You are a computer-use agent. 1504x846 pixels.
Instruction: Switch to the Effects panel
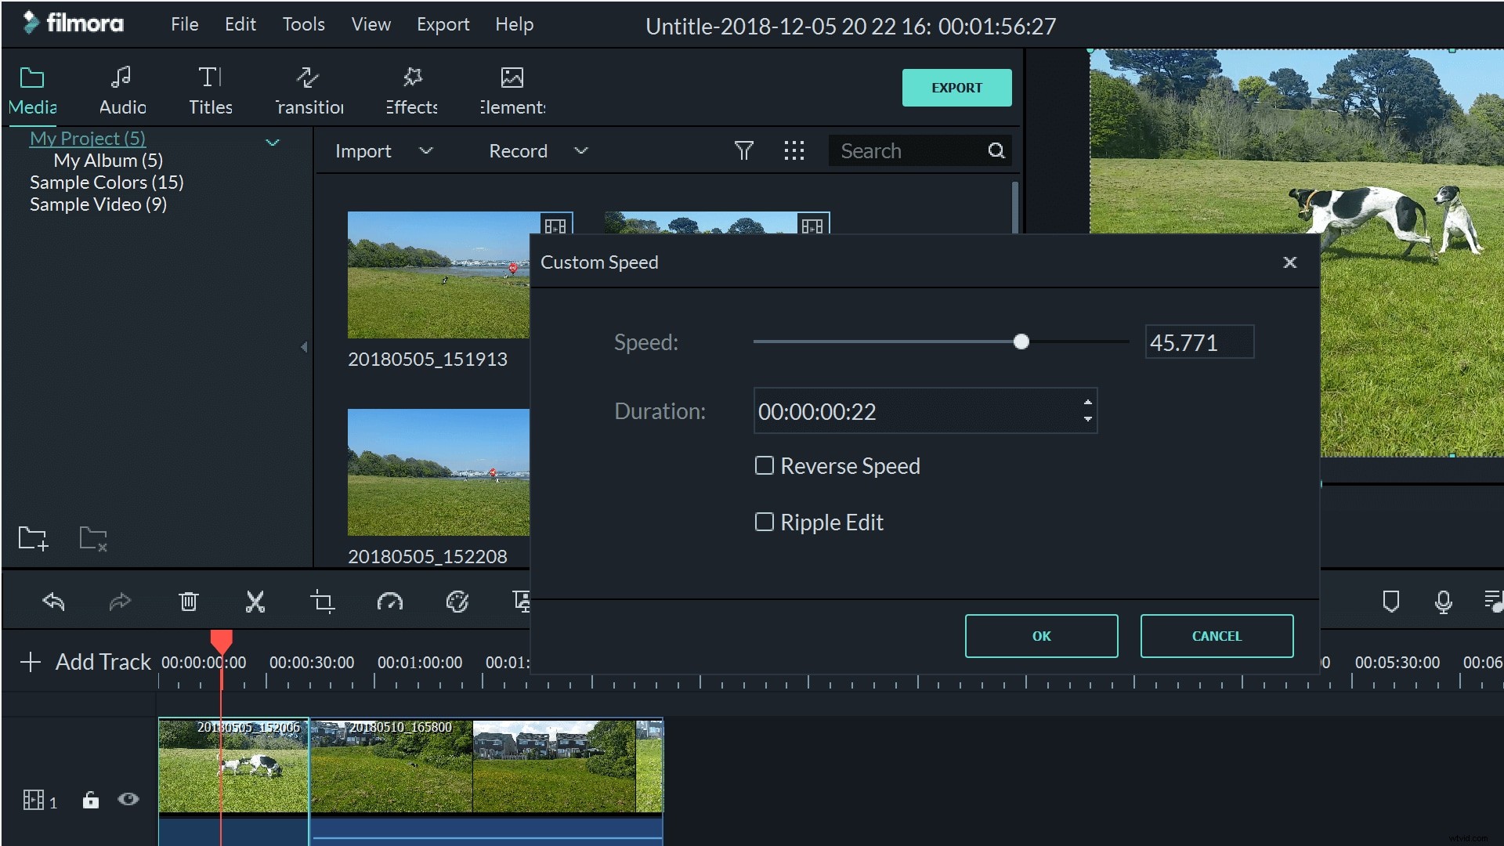pyautogui.click(x=411, y=89)
